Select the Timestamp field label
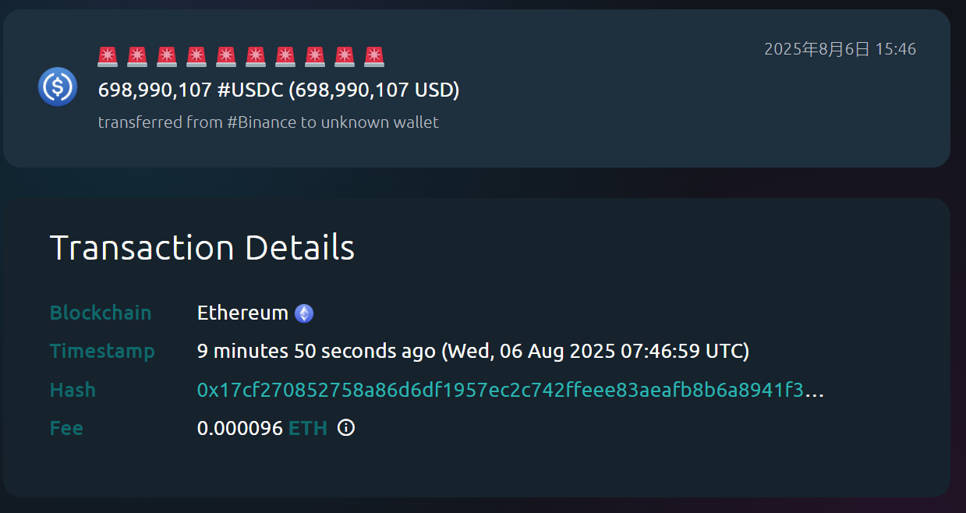 coord(102,352)
